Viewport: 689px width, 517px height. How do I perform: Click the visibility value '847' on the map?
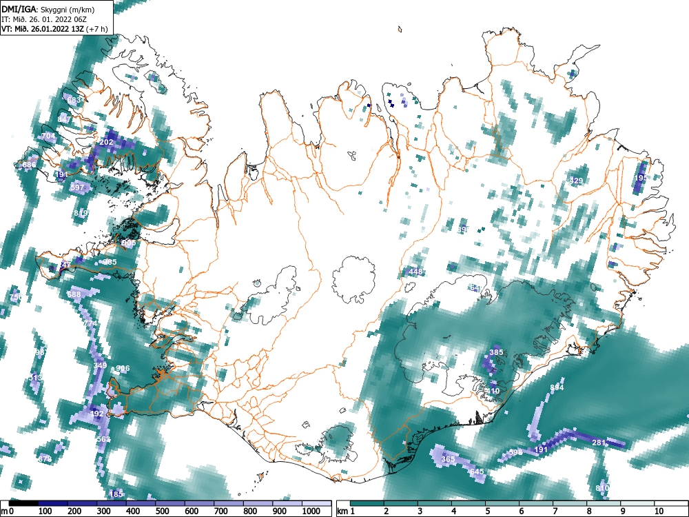pos(64,119)
